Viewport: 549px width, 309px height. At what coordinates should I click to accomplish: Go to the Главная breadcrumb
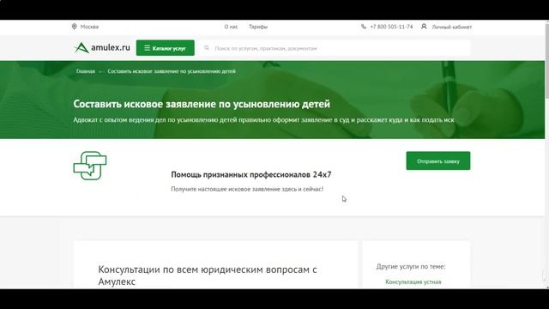pos(86,71)
